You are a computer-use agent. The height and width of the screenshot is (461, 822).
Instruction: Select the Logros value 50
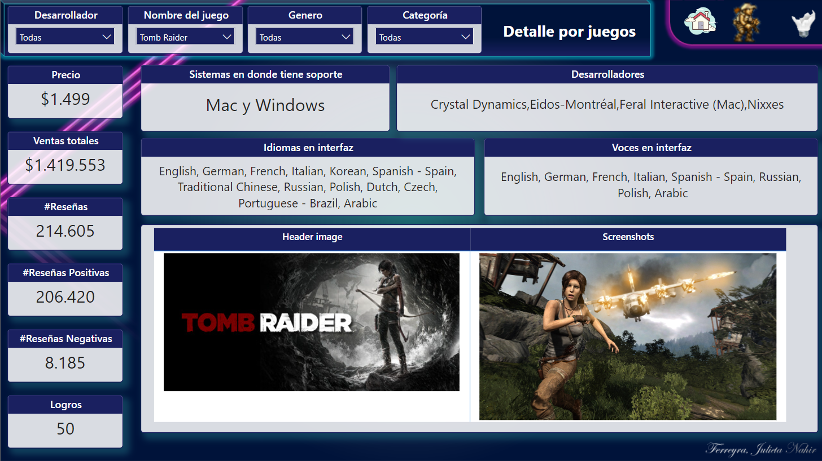pos(65,429)
